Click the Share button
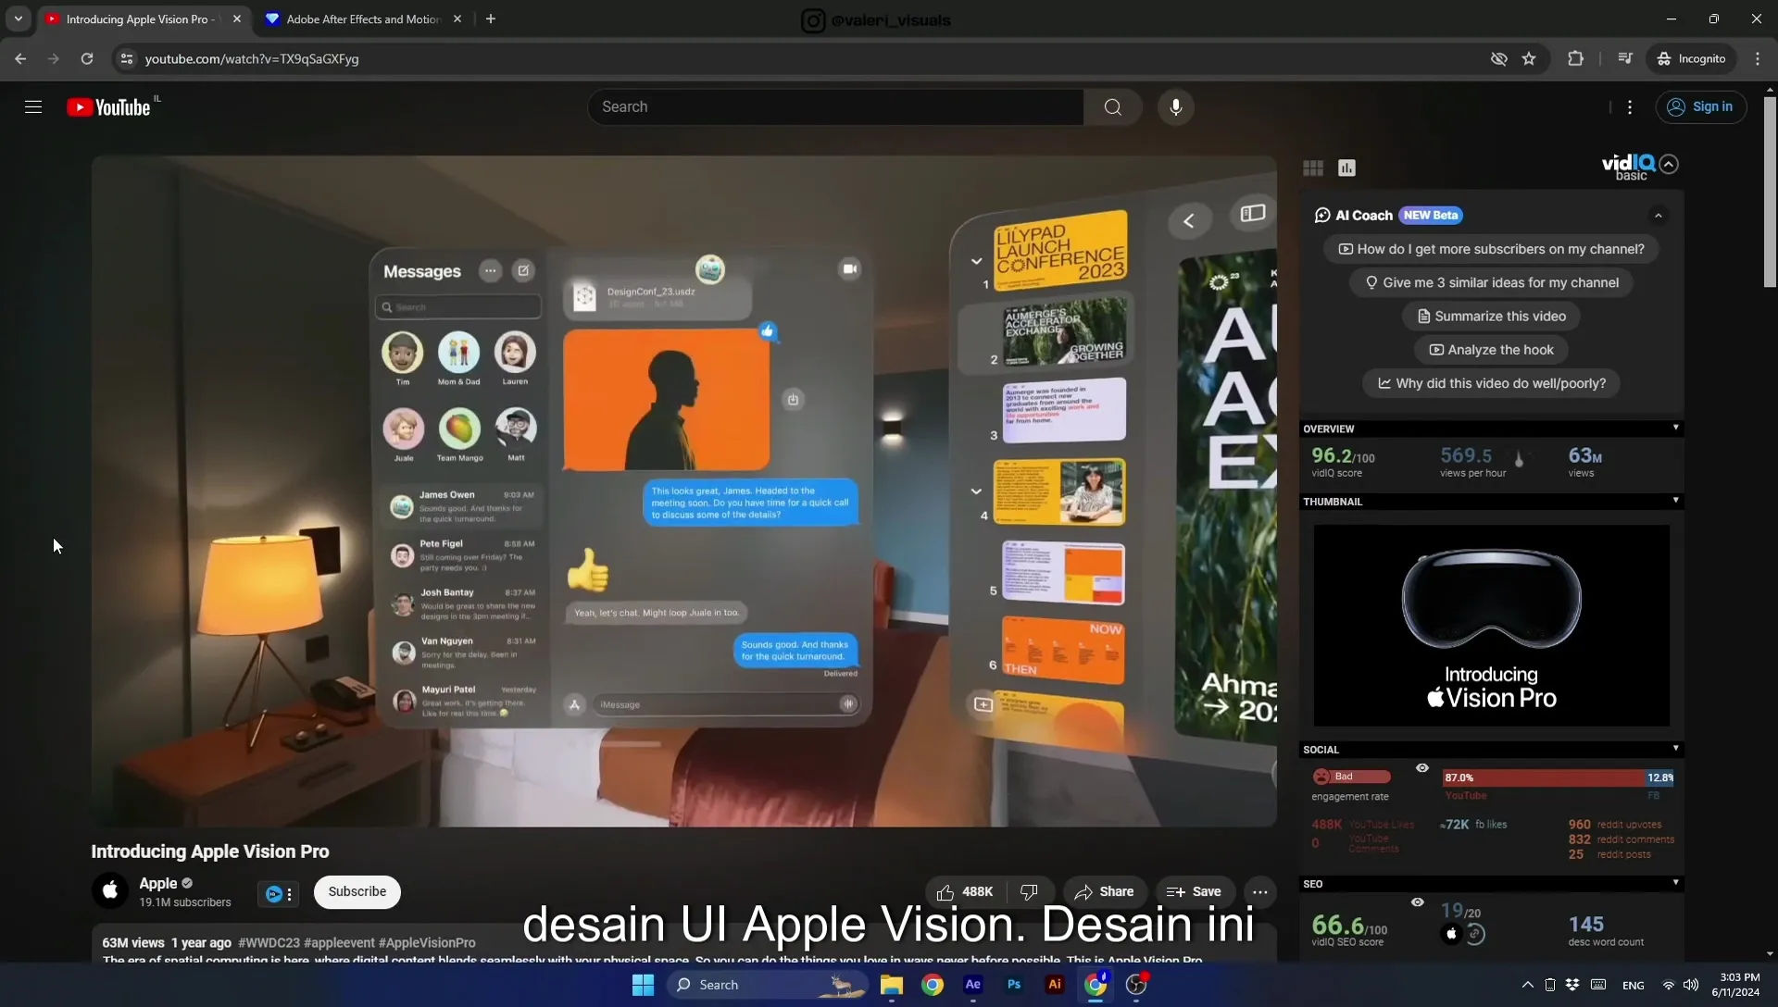The image size is (1778, 1007). coord(1105,892)
